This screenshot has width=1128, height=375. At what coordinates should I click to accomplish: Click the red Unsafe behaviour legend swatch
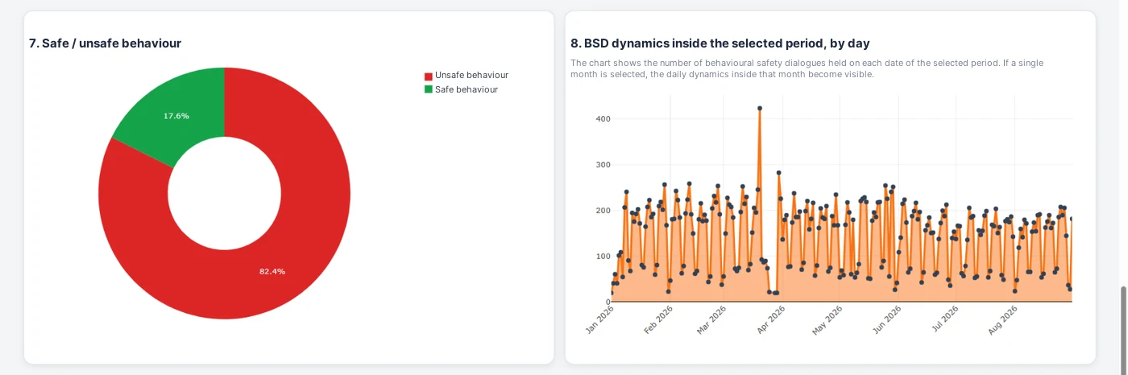pyautogui.click(x=429, y=76)
